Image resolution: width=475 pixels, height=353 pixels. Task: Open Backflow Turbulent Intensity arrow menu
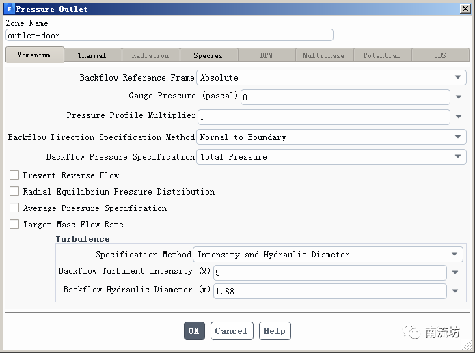[456, 272]
